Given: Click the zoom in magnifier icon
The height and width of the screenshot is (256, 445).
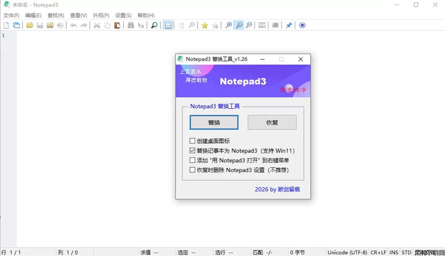Looking at the screenshot, I should point(229,25).
